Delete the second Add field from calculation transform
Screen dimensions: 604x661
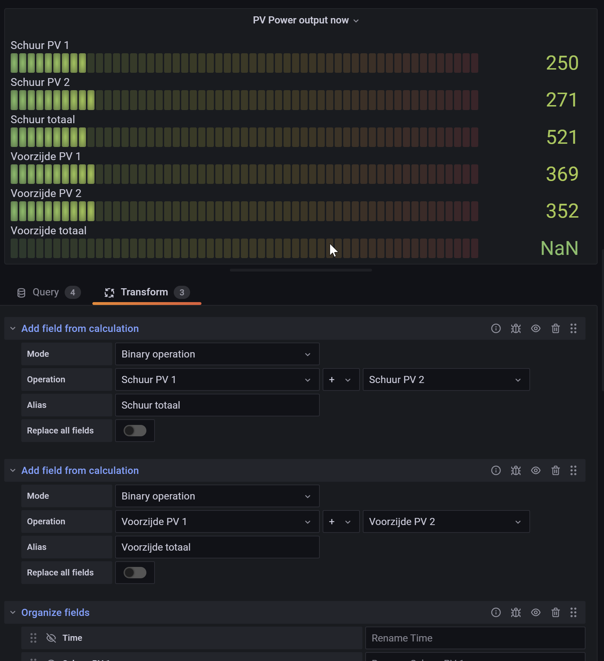(555, 470)
